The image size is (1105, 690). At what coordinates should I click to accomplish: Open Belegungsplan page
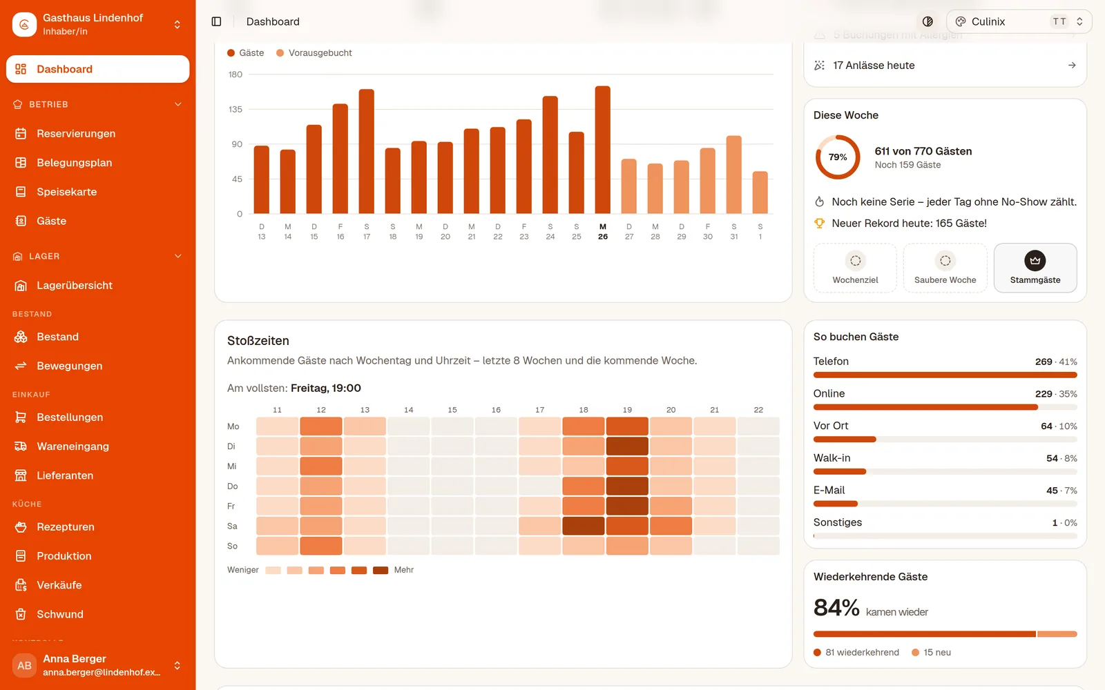tap(97, 163)
